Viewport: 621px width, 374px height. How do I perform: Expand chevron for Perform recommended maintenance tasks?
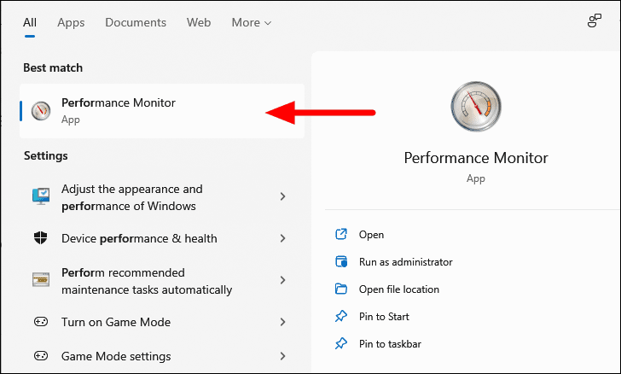tap(283, 280)
